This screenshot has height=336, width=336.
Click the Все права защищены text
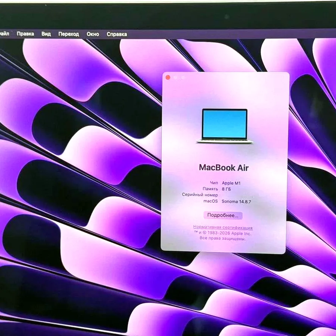223,238
